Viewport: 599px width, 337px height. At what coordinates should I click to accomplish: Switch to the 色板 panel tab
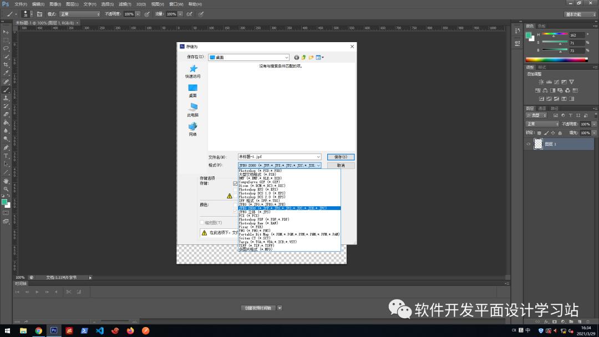coord(542,25)
